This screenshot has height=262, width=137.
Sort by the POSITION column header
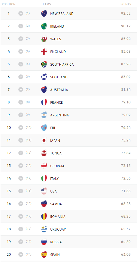[9, 4]
